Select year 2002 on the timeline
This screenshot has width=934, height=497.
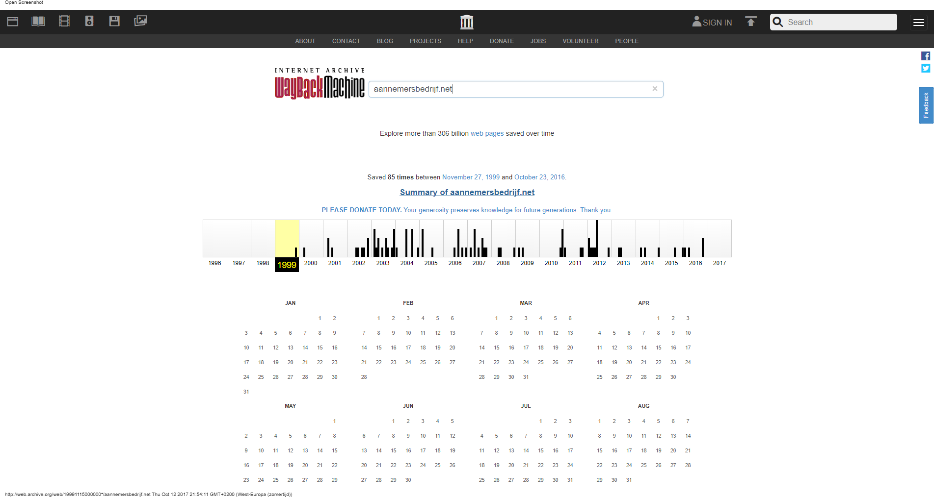[359, 263]
